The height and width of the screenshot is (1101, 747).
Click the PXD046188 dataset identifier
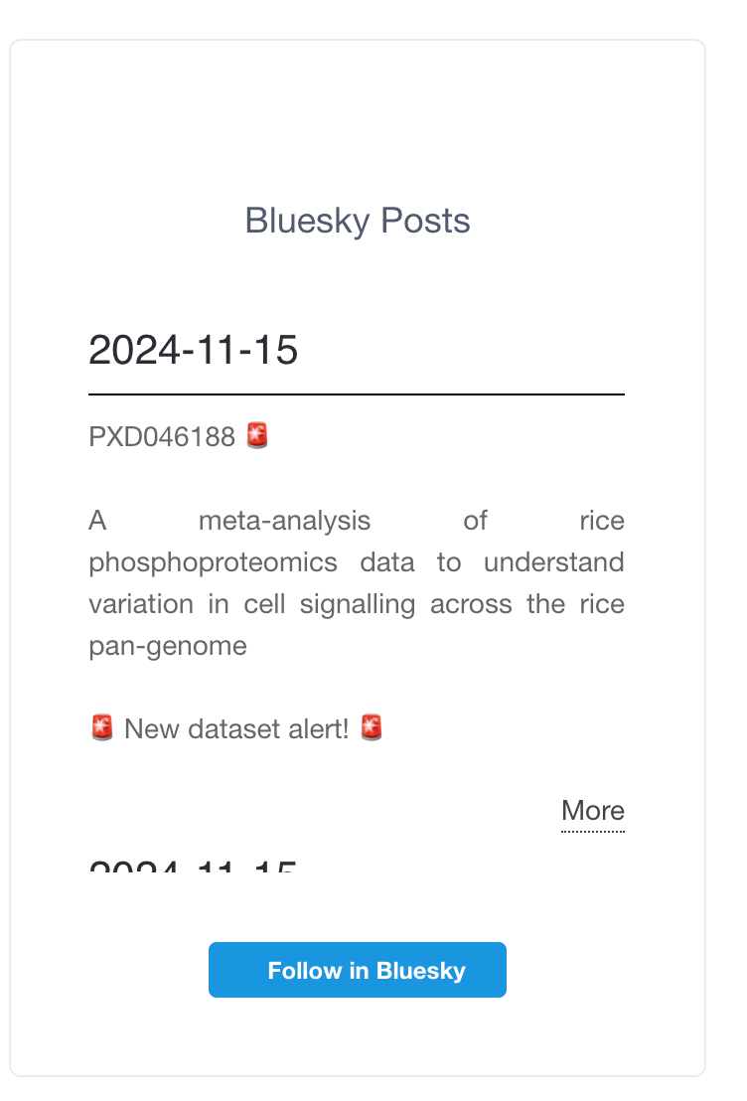coord(162,436)
